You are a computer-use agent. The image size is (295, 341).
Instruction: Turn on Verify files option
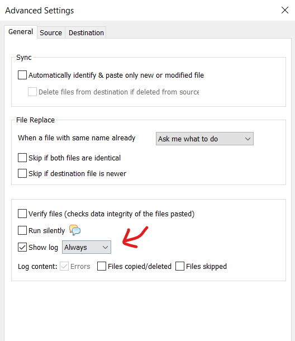click(22, 214)
